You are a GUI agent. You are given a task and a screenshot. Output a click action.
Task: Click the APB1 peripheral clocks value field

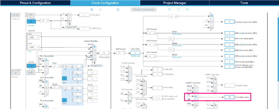(230, 33)
